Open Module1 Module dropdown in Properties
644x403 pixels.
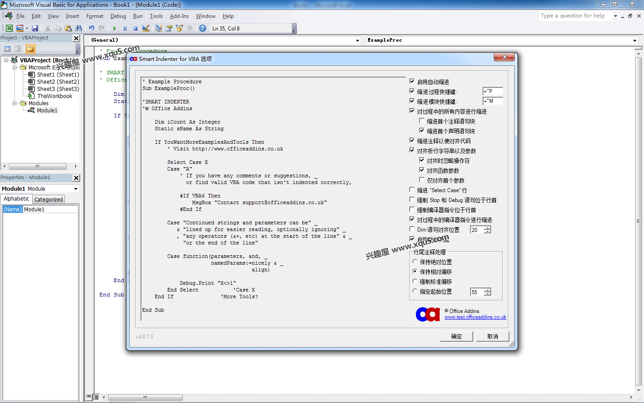(76, 189)
